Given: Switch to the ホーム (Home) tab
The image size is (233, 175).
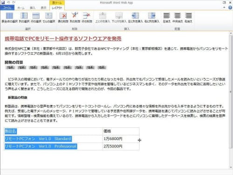Looking at the screenshot, I should (x=21, y=8).
